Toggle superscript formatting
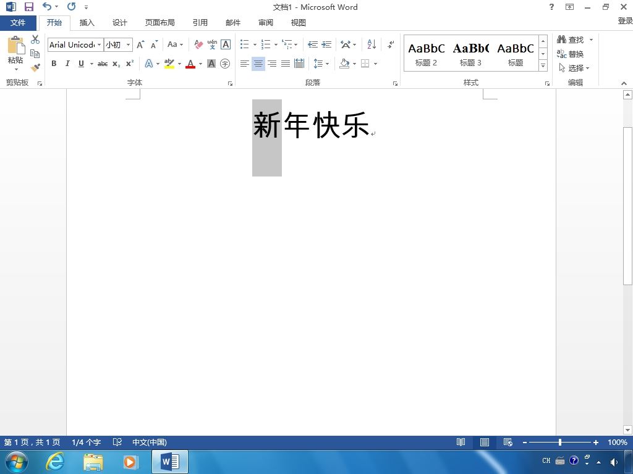The height and width of the screenshot is (474, 633). click(130, 64)
